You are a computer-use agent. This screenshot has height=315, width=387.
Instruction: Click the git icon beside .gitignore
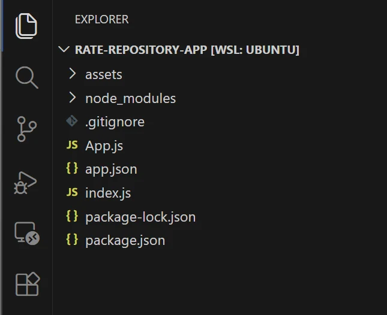[72, 121]
